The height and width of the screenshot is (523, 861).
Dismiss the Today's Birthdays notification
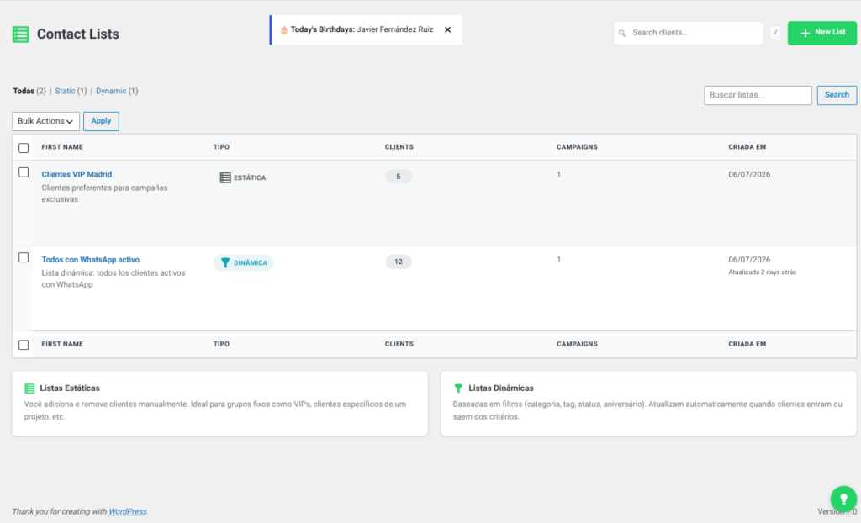(x=447, y=29)
